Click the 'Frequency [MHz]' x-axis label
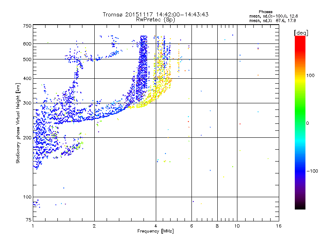The image size is (328, 246). (x=155, y=231)
